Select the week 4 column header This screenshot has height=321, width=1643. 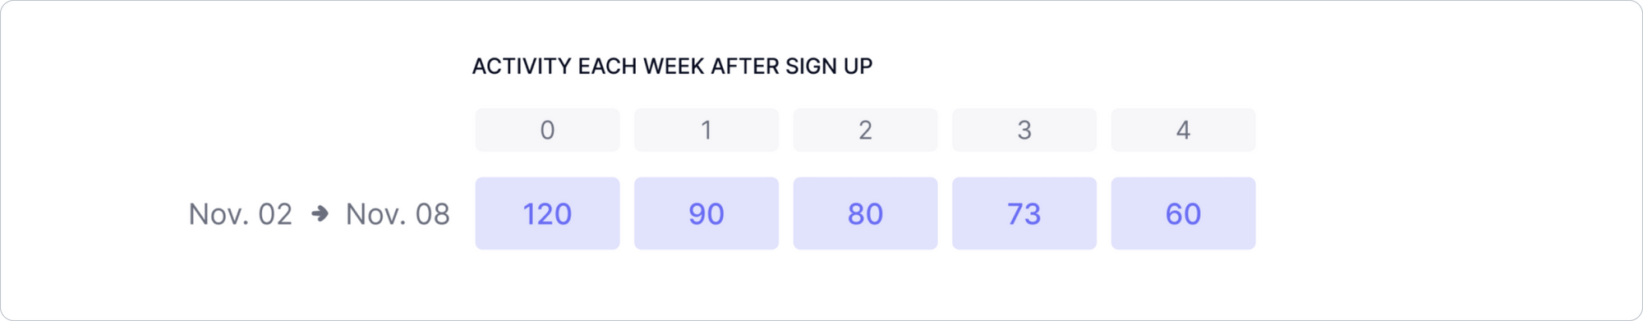[1183, 130]
